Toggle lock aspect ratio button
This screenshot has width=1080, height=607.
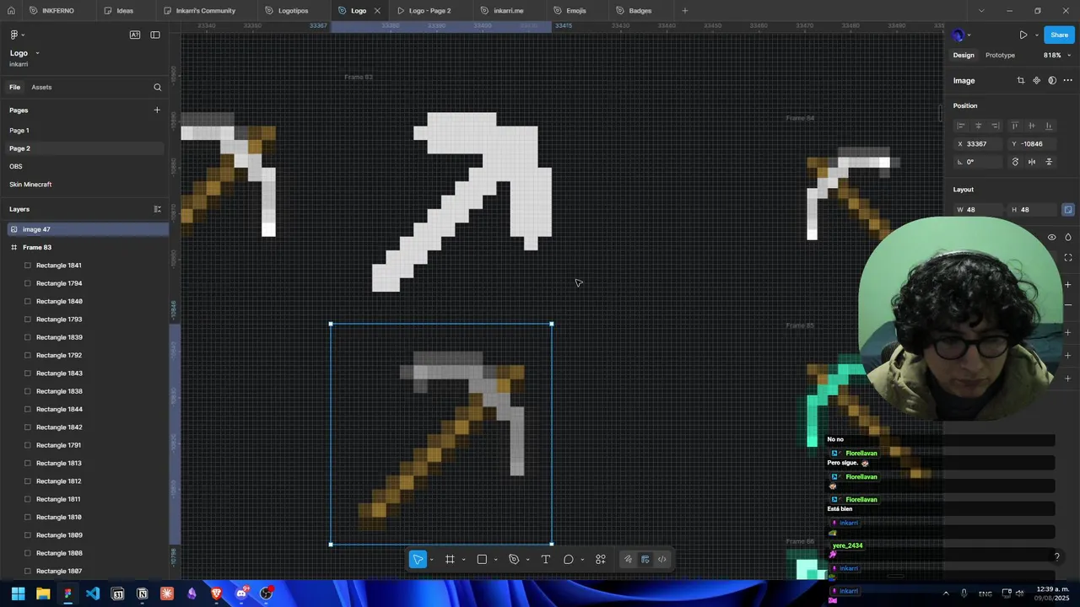pyautogui.click(x=1068, y=210)
